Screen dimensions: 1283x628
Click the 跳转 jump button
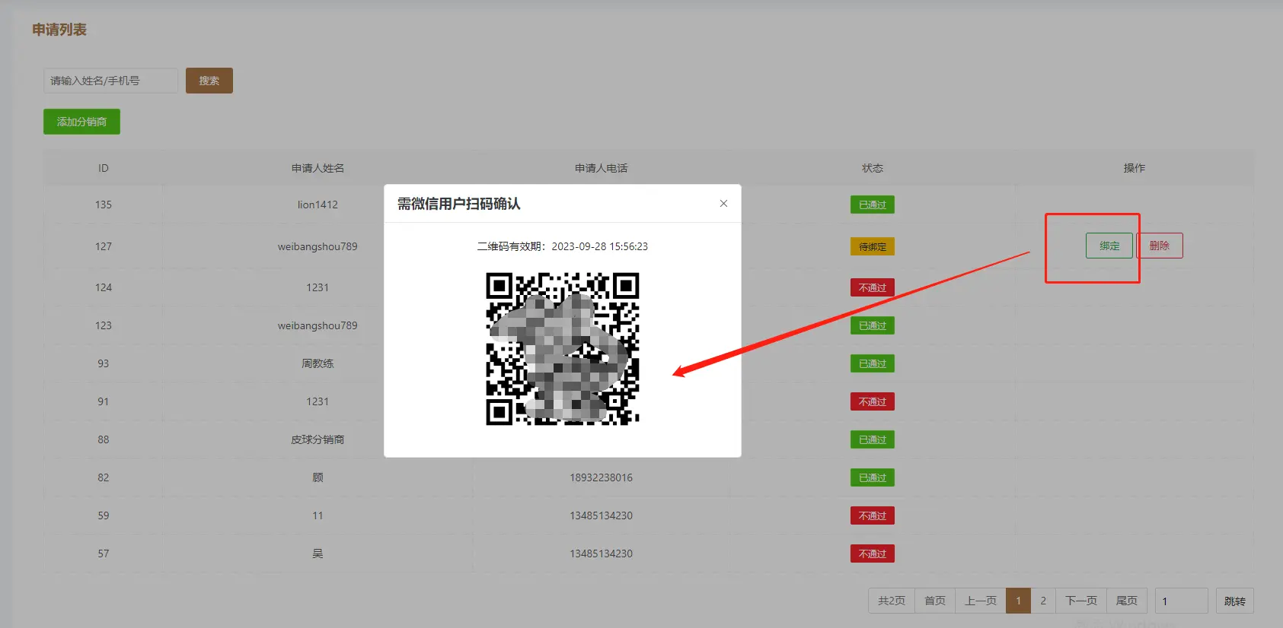pyautogui.click(x=1234, y=601)
